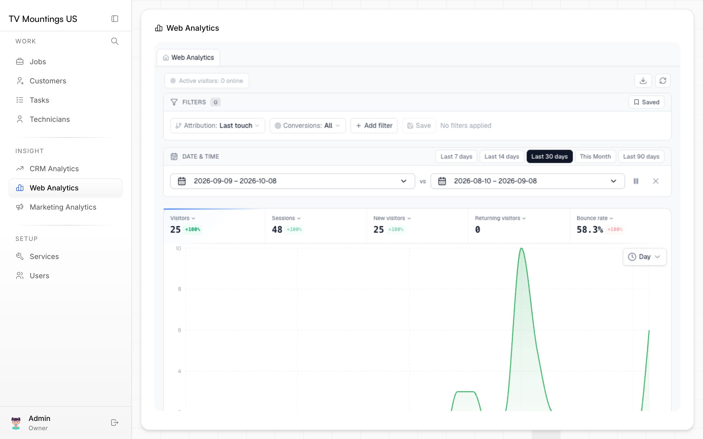The width and height of the screenshot is (703, 439).
Task: Open the sidebar search icon
Action: click(x=115, y=41)
